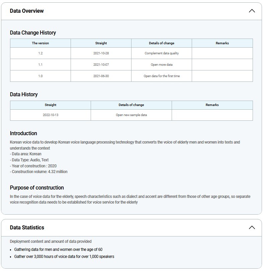Screen dimensions: 265x271
Task: Select the 'Construction volume: 4.32 million' line
Action: pyautogui.click(x=39, y=172)
